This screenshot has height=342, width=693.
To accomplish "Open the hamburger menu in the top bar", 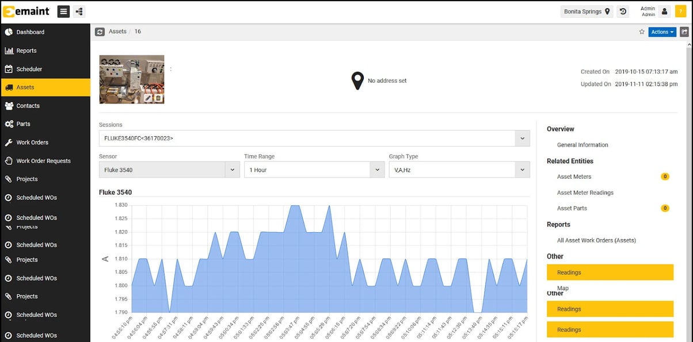I will coord(63,11).
